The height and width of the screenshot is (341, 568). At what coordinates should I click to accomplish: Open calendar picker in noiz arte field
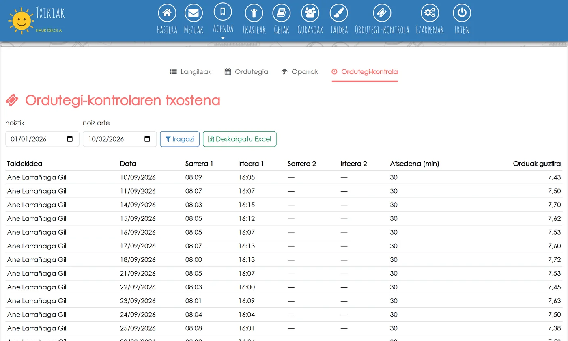pyautogui.click(x=147, y=139)
